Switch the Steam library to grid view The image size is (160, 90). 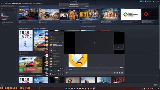coord(16,6)
